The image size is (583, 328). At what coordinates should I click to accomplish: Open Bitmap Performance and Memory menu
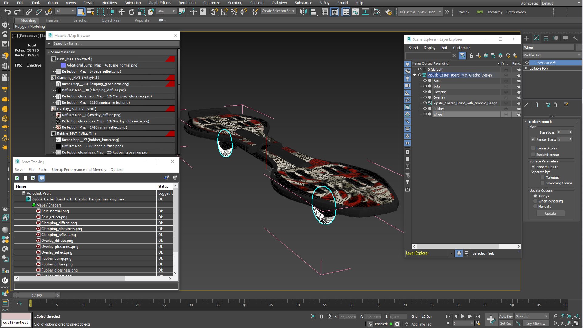point(79,170)
